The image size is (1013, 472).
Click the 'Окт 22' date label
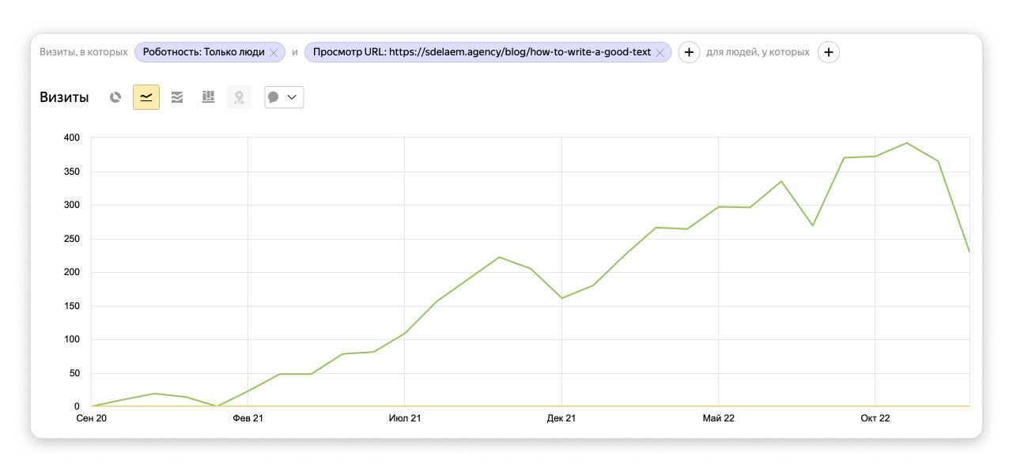pyautogui.click(x=875, y=418)
